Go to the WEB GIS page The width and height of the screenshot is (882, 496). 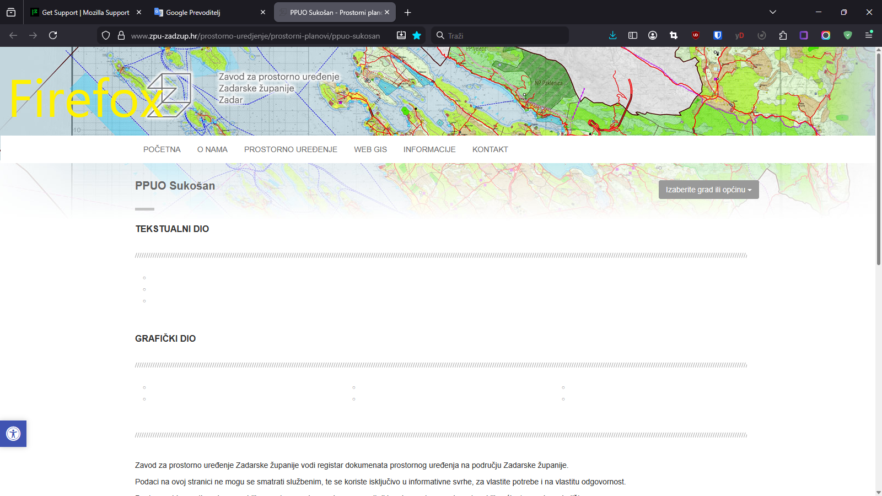click(x=370, y=149)
